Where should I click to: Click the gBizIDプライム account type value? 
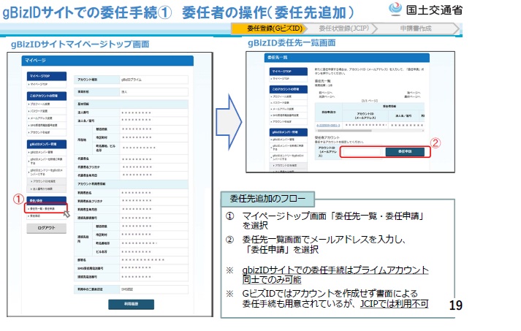pos(132,80)
